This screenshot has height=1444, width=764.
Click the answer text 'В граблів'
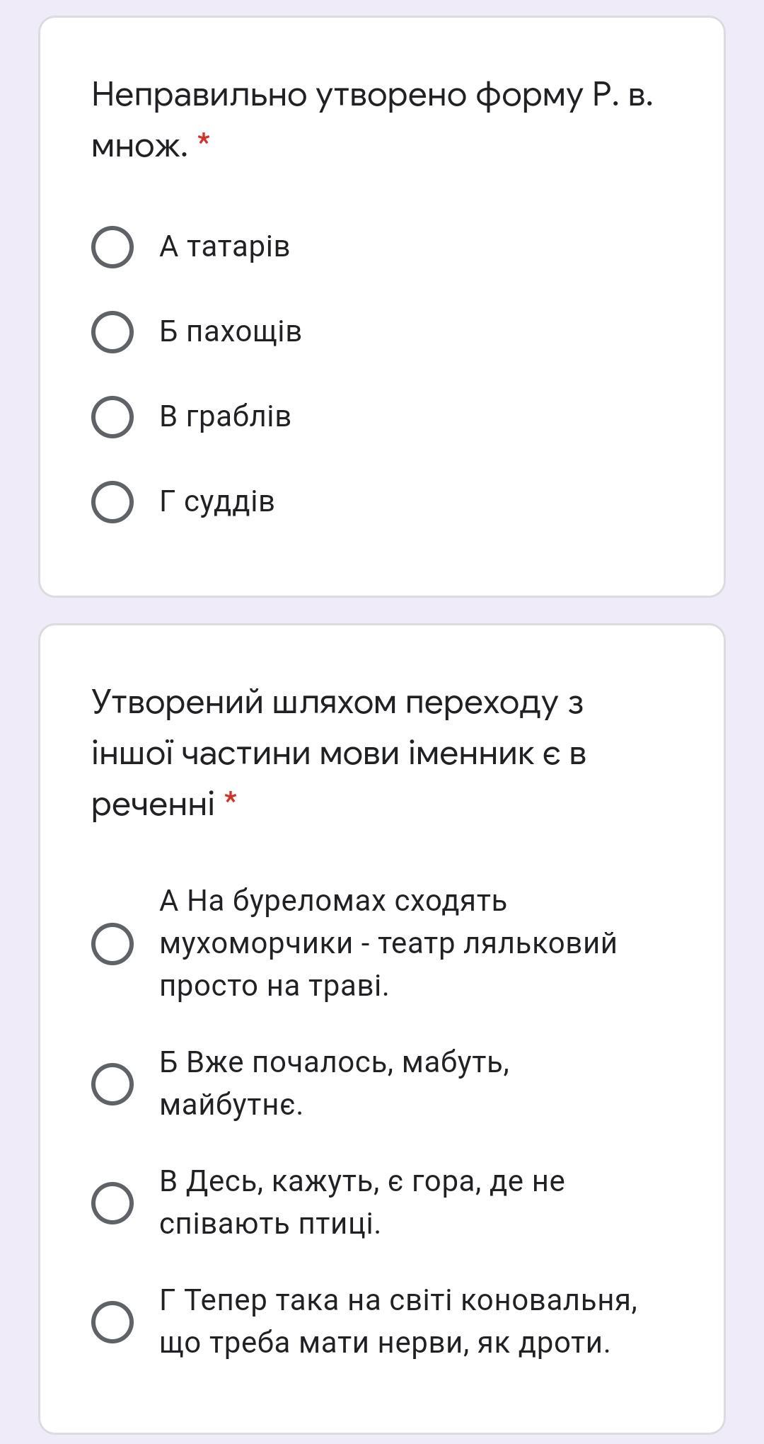tap(225, 417)
